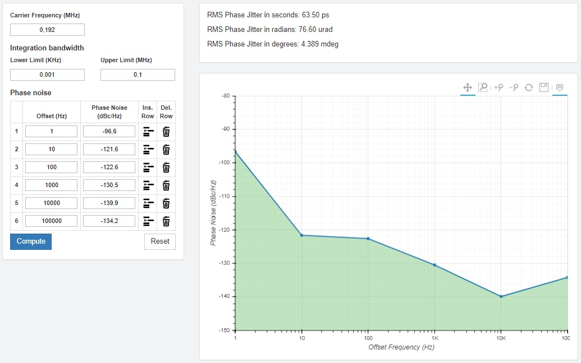Edit row 3 offset value 100
This screenshot has width=581, height=363.
click(52, 167)
